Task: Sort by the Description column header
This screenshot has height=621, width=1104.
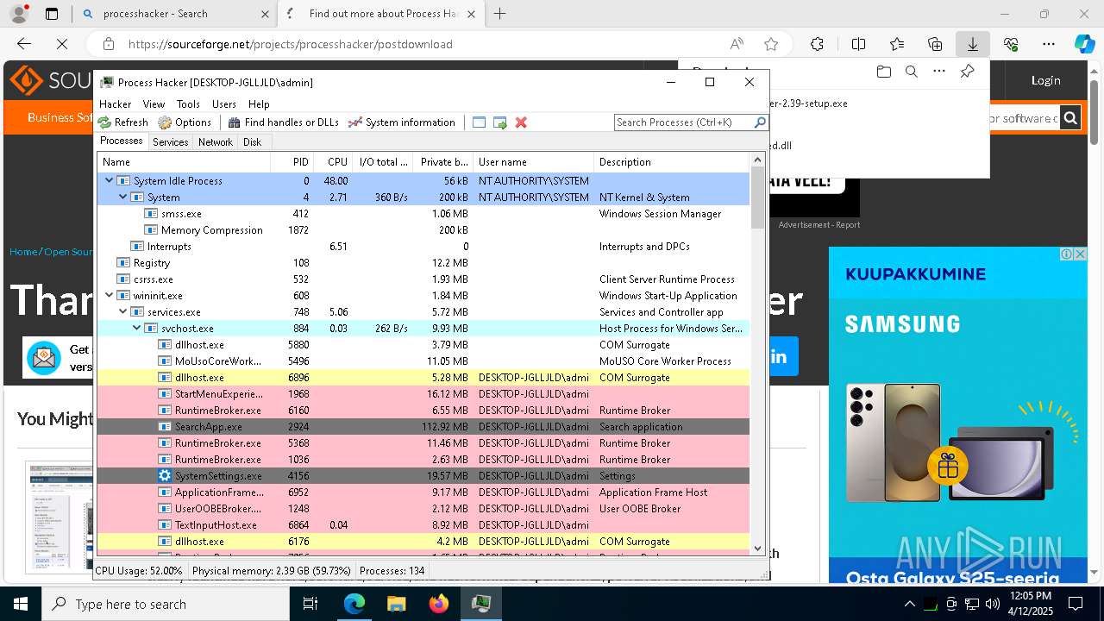Action: click(x=672, y=162)
